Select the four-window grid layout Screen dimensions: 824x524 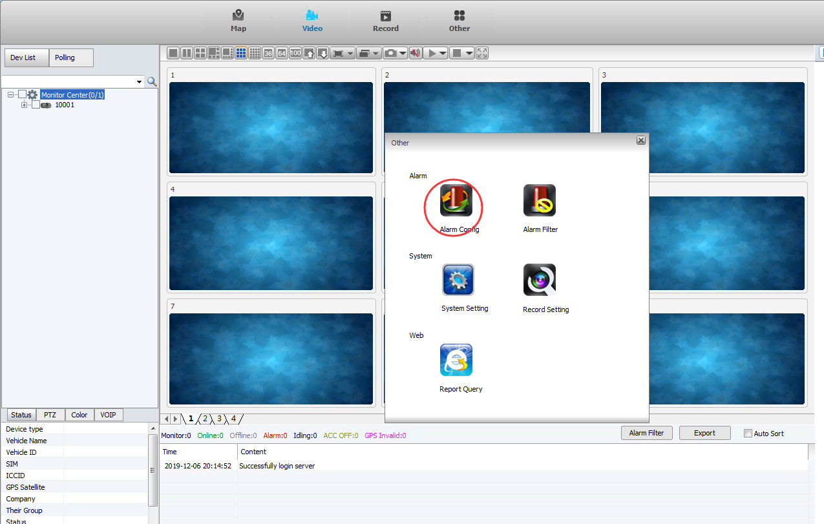click(x=200, y=53)
